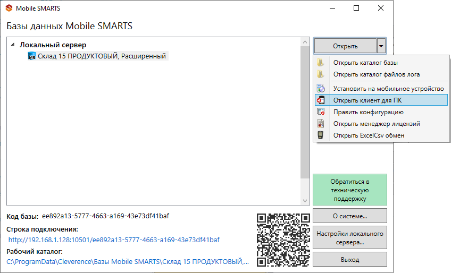Image resolution: width=451 pixels, height=273 pixels.
Task: Click the QR code image
Action: pos(283,240)
